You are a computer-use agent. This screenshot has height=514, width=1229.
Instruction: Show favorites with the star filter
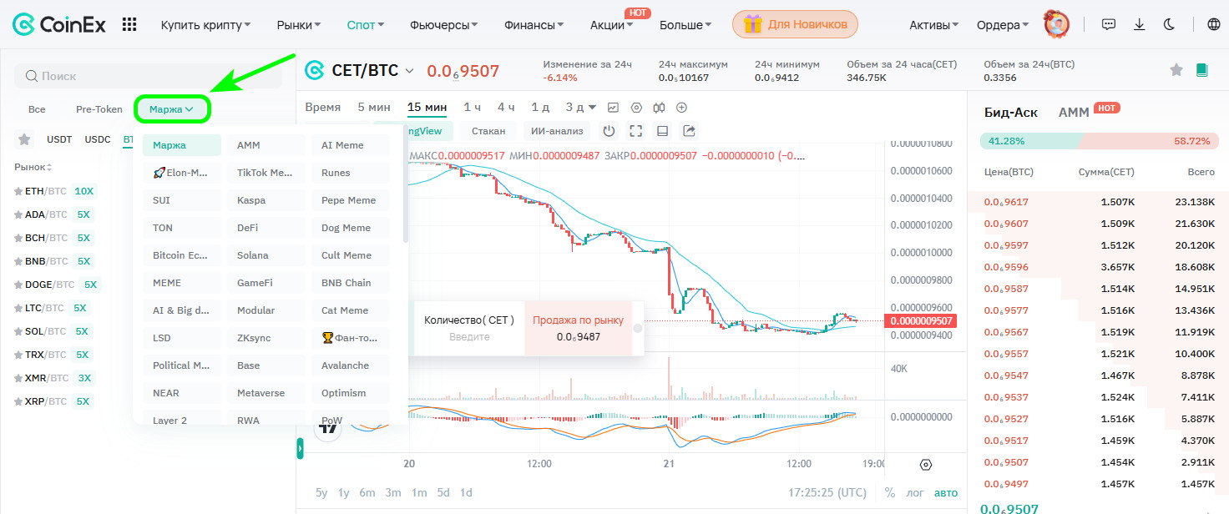(24, 139)
